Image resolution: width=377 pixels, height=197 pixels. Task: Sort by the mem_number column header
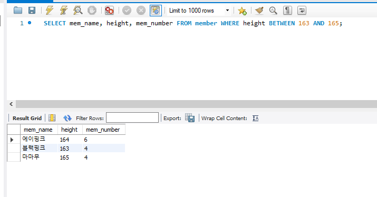tap(104, 130)
